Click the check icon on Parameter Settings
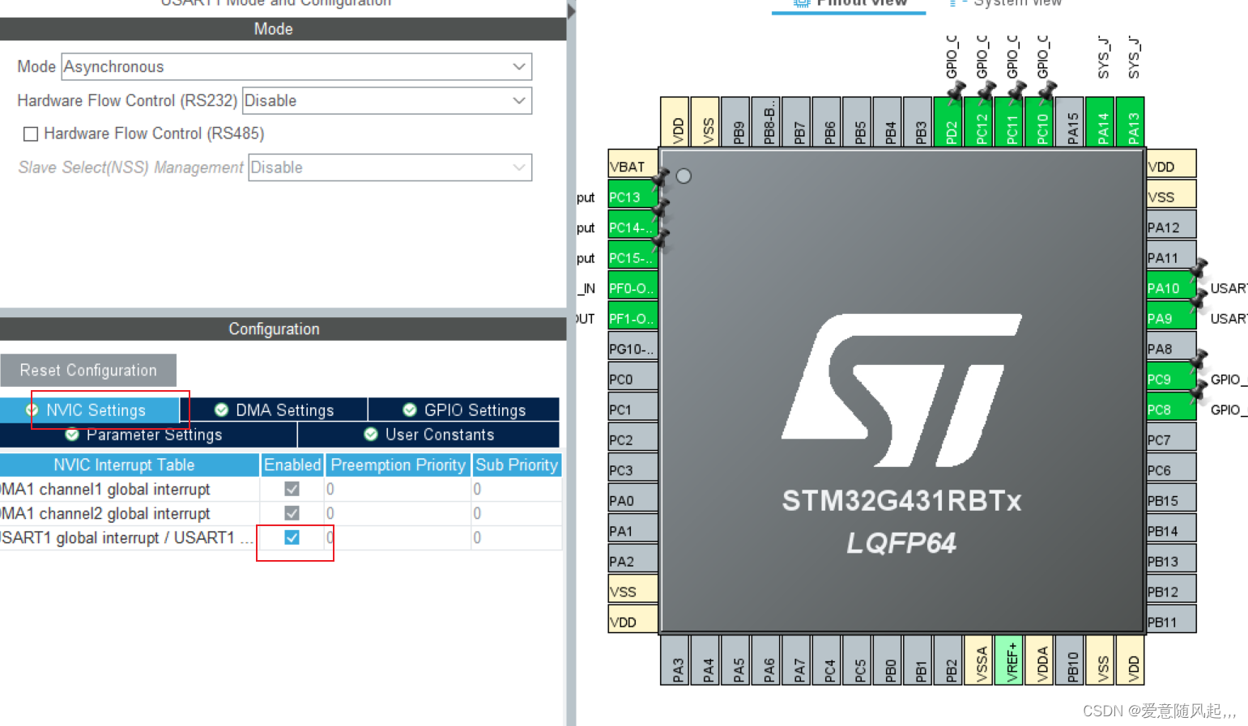Image resolution: width=1248 pixels, height=726 pixels. [72, 435]
